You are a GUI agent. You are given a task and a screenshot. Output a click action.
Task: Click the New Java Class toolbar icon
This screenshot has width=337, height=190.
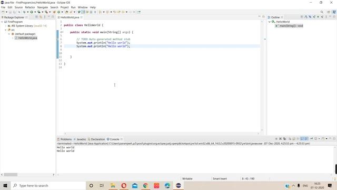point(58,12)
